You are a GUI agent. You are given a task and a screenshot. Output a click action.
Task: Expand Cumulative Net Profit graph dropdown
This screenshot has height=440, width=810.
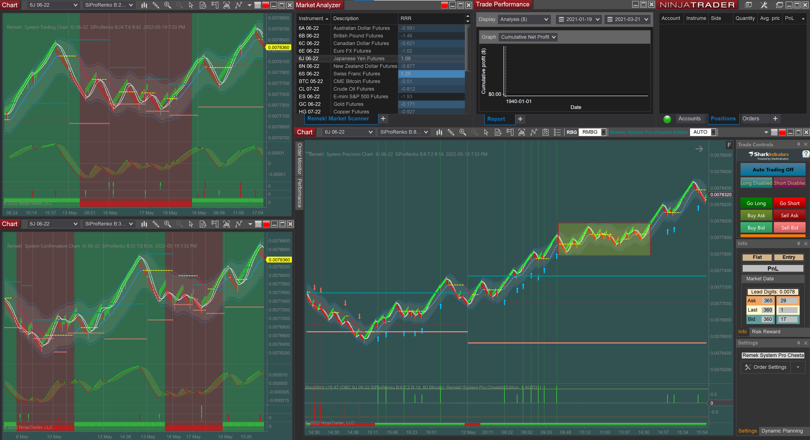coord(528,37)
